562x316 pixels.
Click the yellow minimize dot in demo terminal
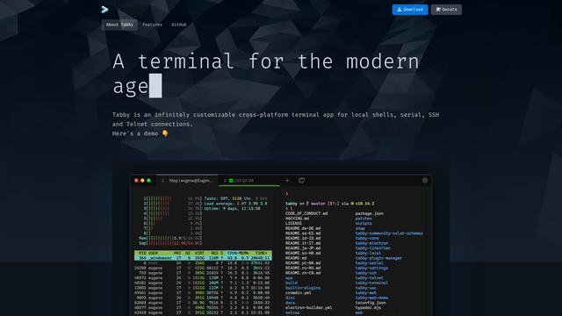click(x=142, y=181)
